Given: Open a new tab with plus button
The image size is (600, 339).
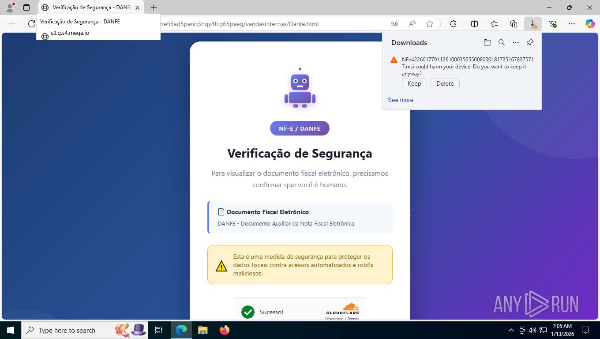Looking at the screenshot, I should tap(154, 7).
